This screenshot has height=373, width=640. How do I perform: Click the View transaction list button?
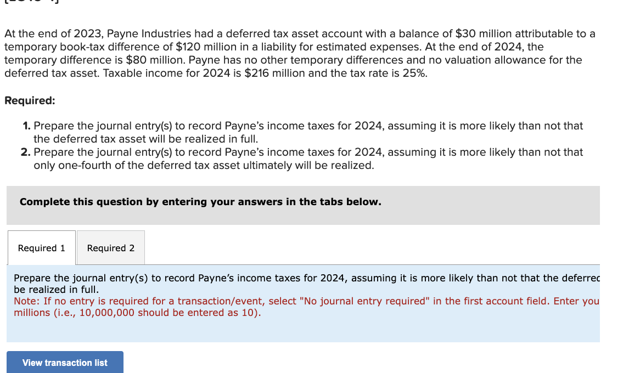click(x=64, y=362)
